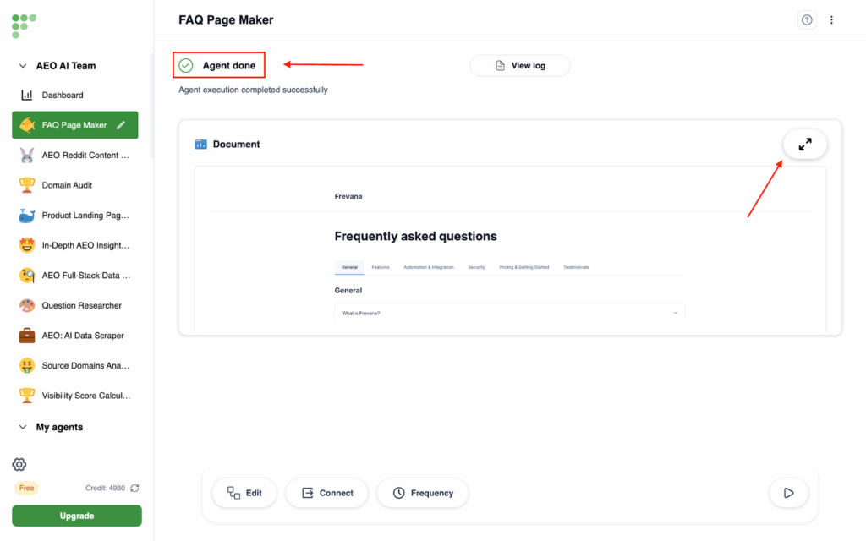Switch to the Features tab
This screenshot has width=866, height=541.
[381, 267]
